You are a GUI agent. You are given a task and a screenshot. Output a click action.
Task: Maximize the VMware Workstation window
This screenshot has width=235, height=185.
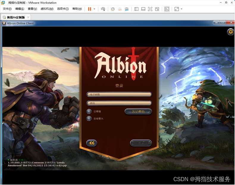[x=226, y=3]
